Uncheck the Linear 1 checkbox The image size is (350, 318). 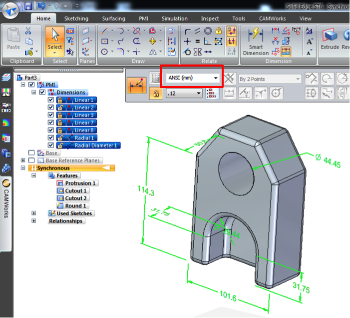coord(51,99)
